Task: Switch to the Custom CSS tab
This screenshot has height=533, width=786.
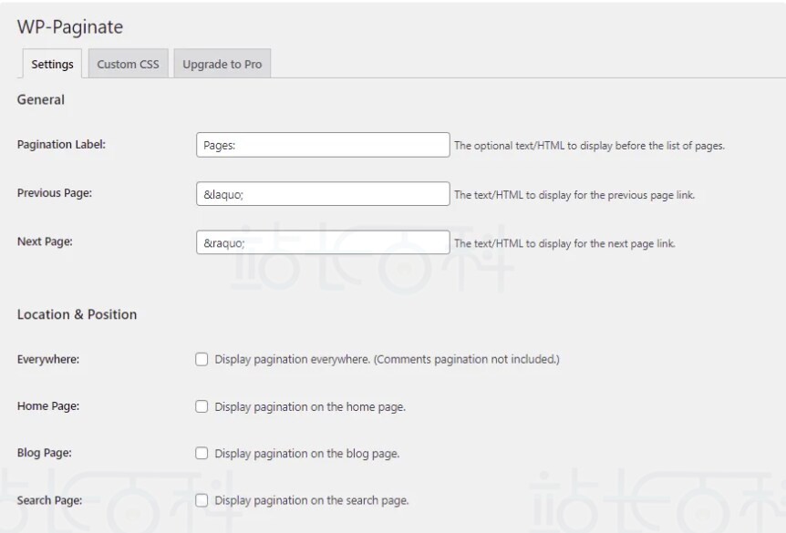Action: point(128,64)
